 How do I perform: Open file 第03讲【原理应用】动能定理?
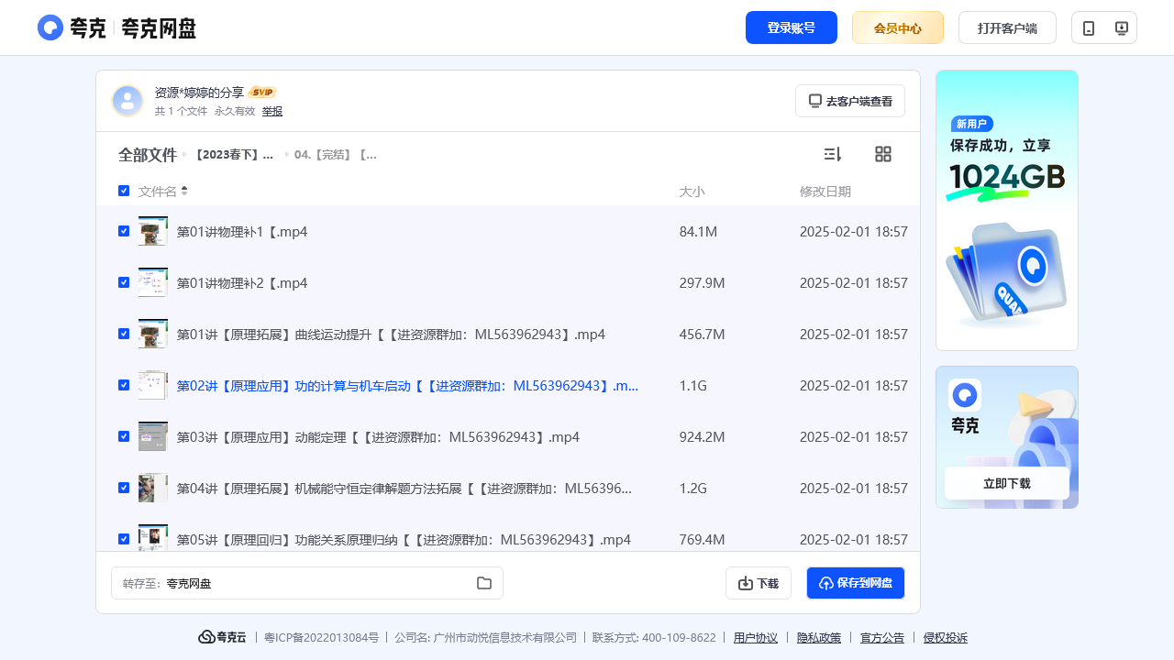(378, 436)
